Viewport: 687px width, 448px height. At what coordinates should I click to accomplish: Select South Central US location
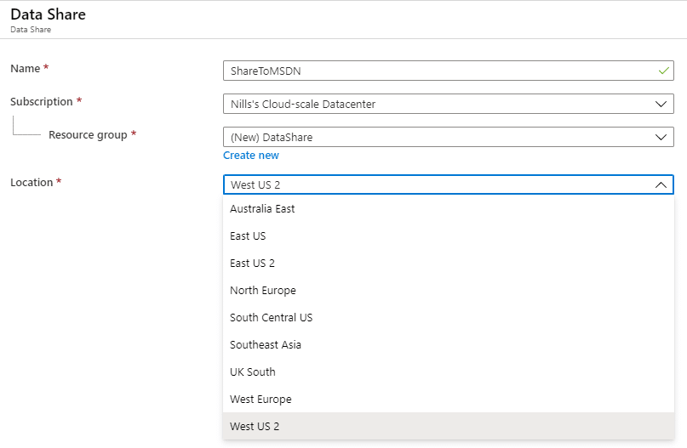[x=449, y=317]
